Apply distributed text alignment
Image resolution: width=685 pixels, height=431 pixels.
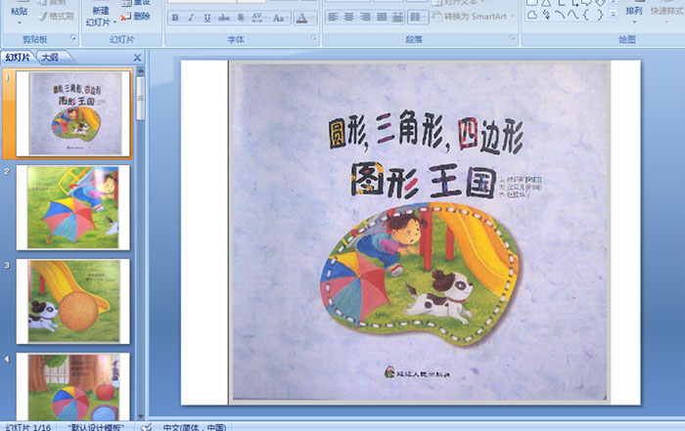point(397,17)
